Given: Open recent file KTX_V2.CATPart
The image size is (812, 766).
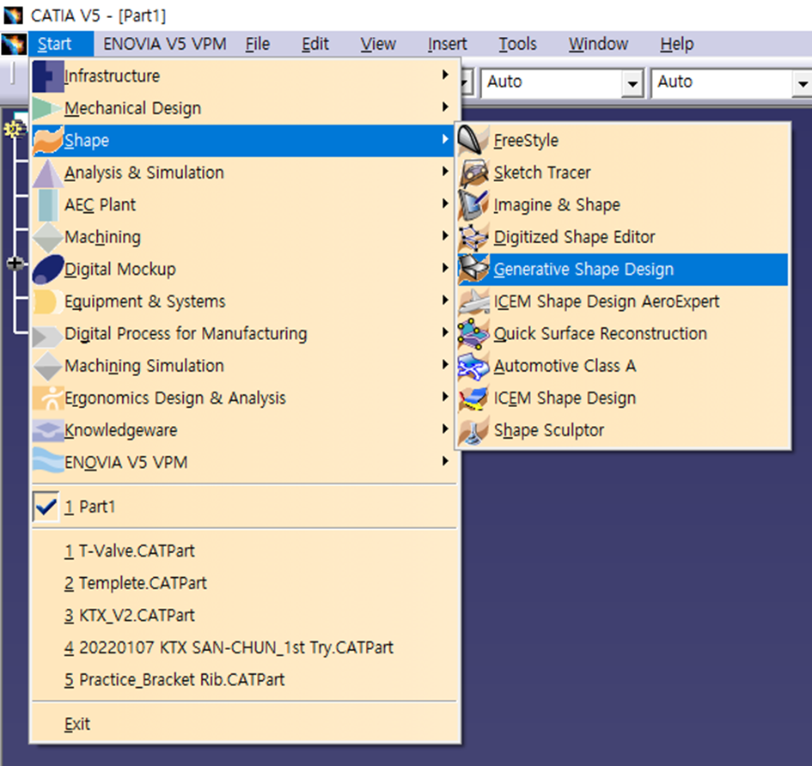Looking at the screenshot, I should coord(244,616).
